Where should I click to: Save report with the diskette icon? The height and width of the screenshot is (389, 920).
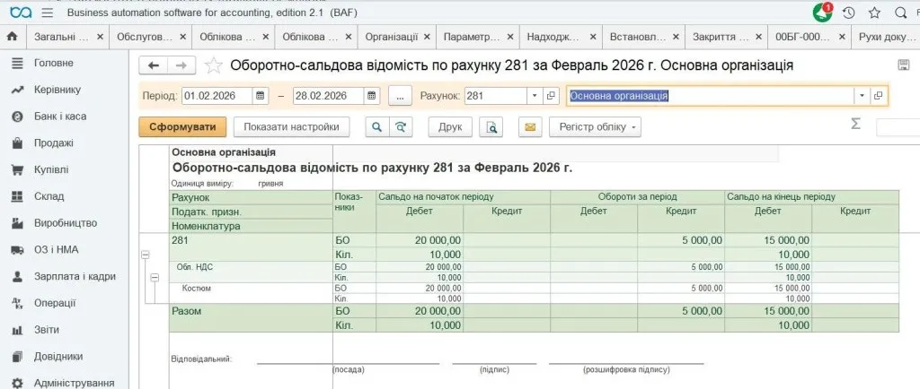tap(904, 65)
